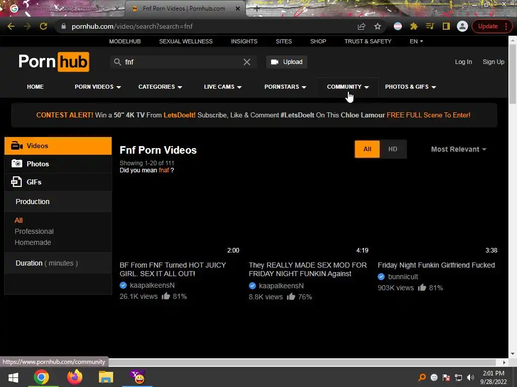Select All under Production
The width and height of the screenshot is (517, 387).
pos(19,221)
